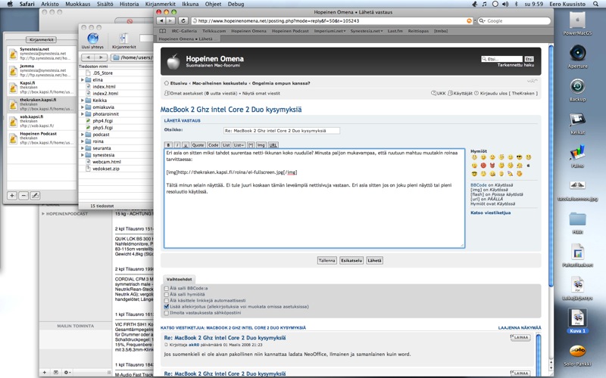Click the Tallenna button
This screenshot has width=606, height=378.
coord(326,260)
